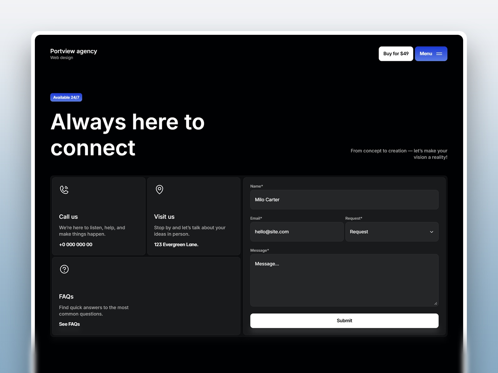This screenshot has height=373, width=498.
Task: Click the question mark icon in the FAQs card
Action: (x=64, y=269)
